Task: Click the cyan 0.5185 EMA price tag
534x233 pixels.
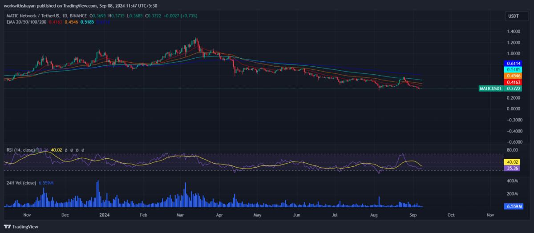Action: point(514,70)
